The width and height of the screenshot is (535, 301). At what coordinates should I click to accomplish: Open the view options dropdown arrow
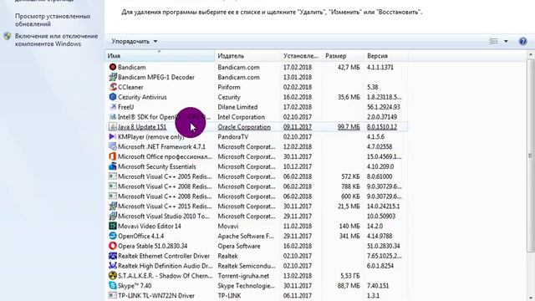(506, 41)
